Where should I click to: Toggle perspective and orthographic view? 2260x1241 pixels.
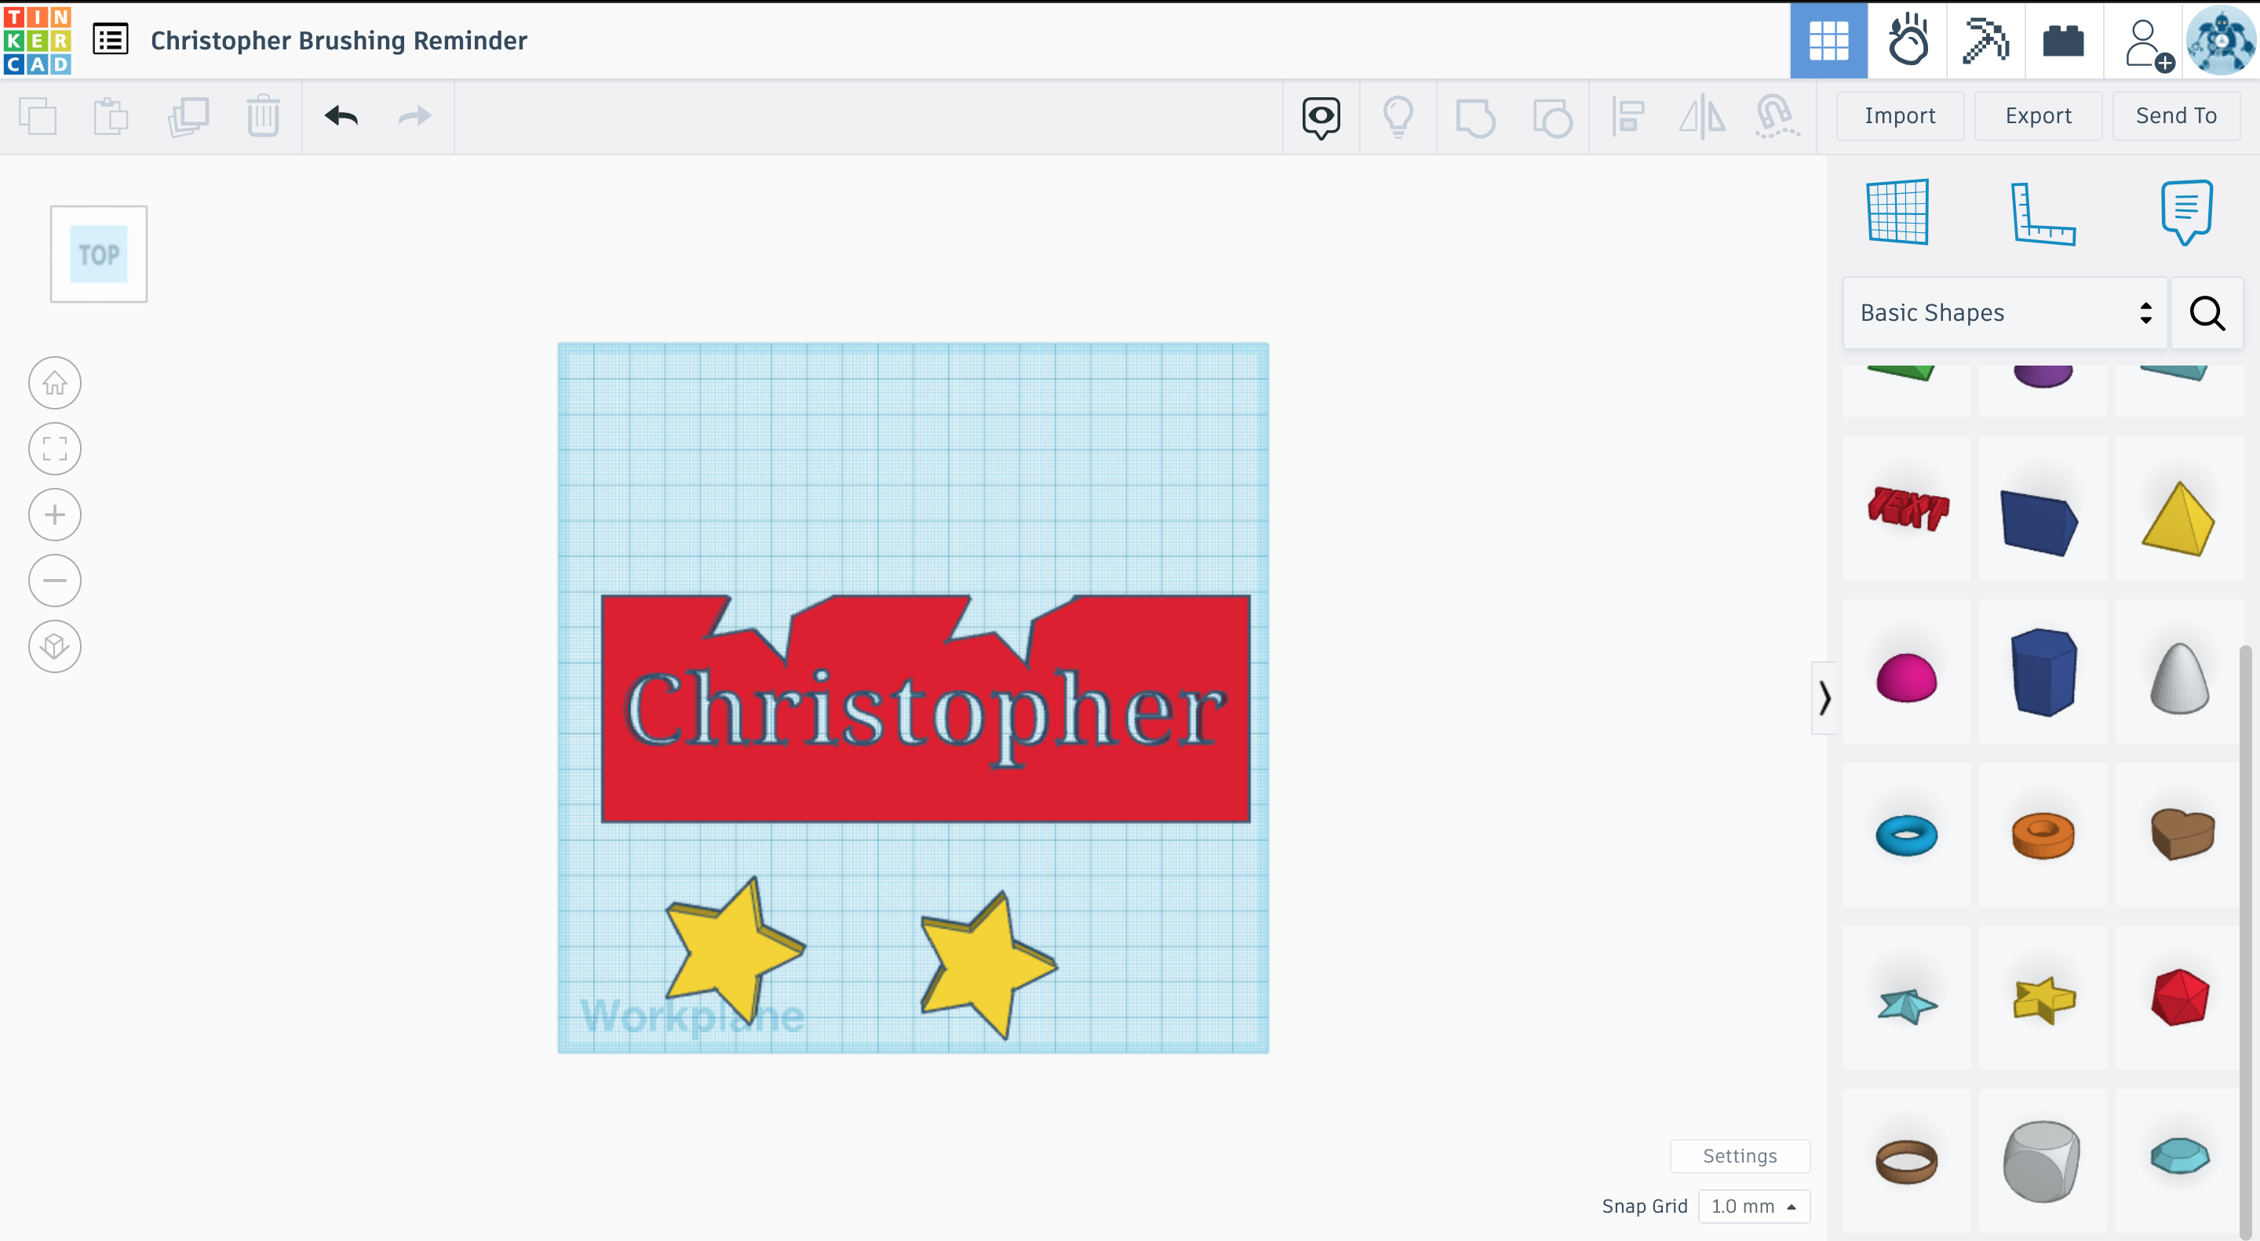point(54,646)
